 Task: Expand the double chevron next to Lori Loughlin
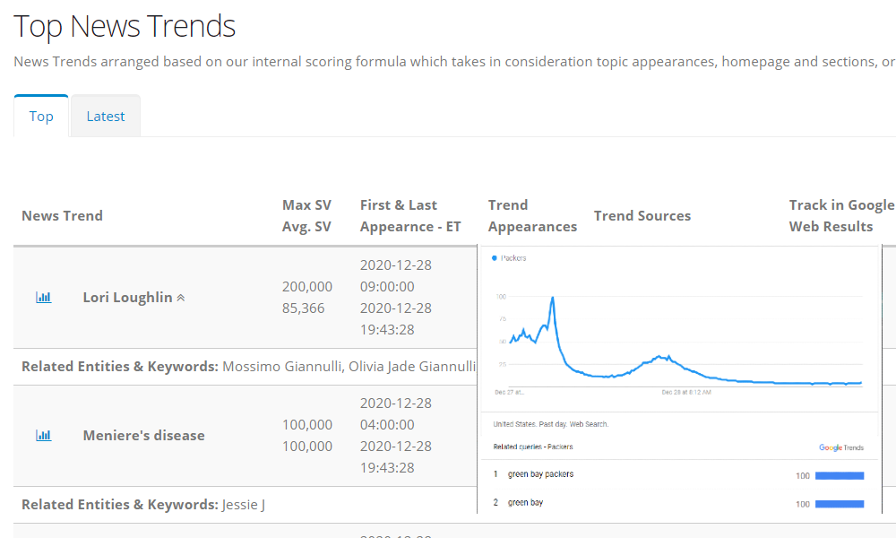coord(181,298)
